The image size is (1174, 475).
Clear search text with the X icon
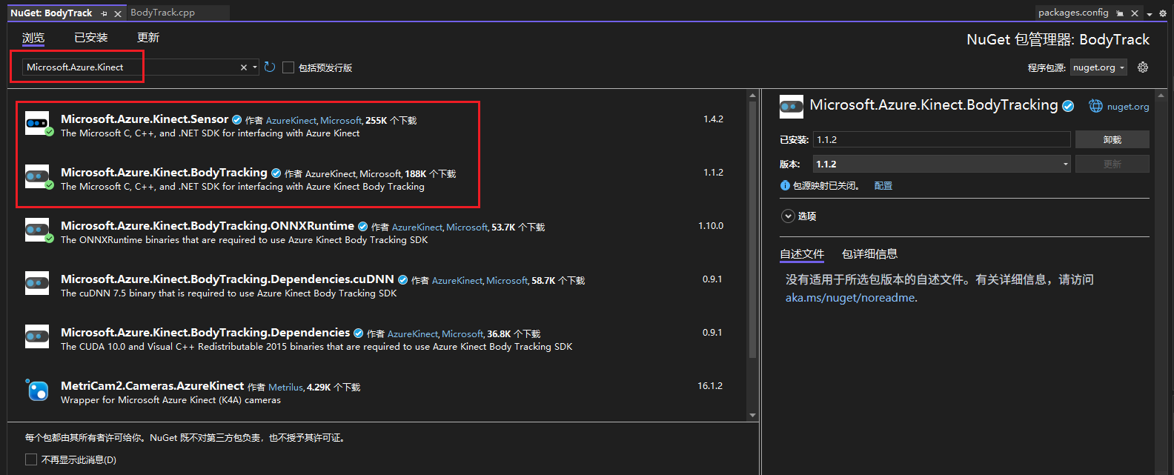click(x=243, y=67)
